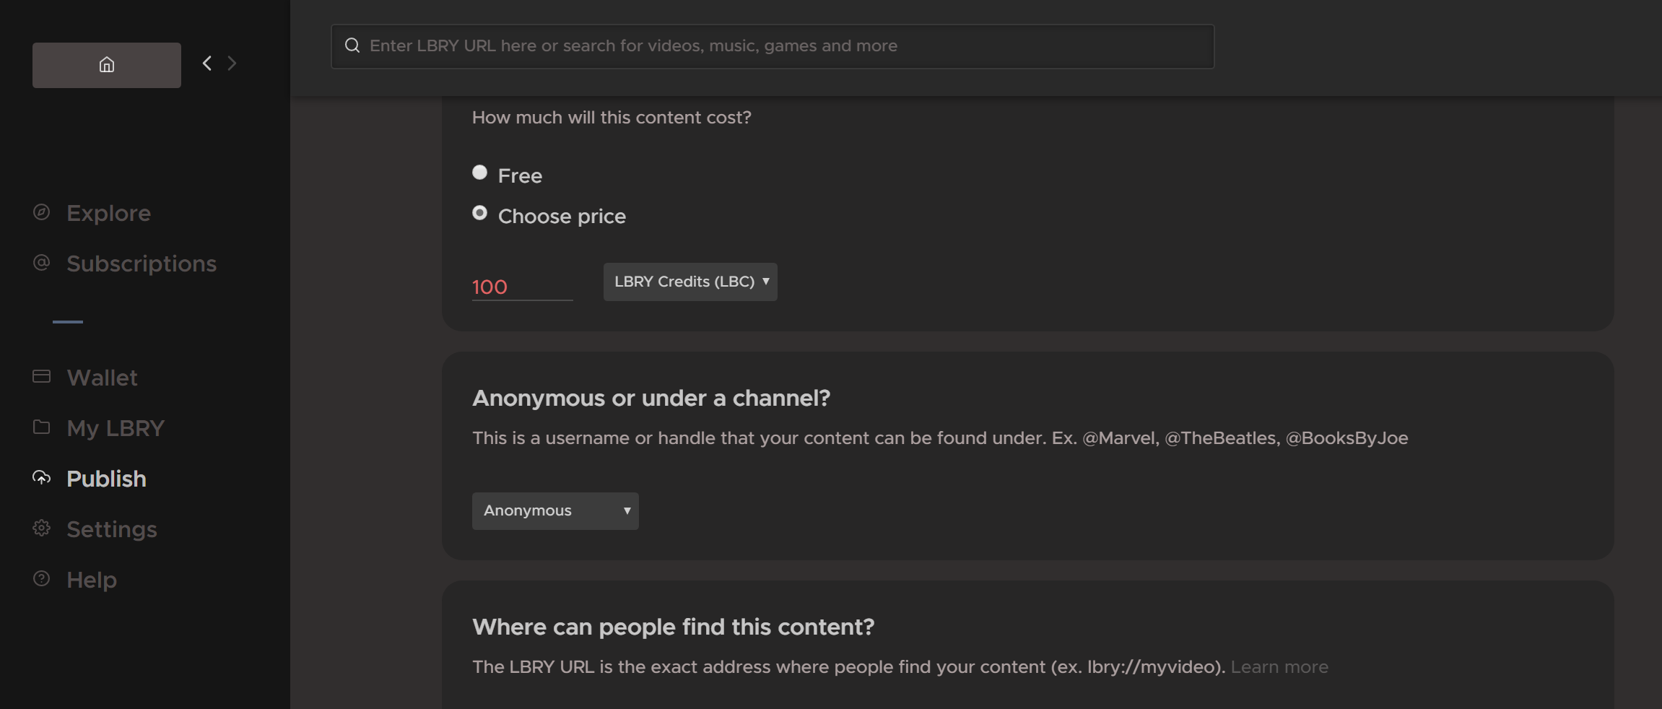Click the home icon button
Screen dimensions: 1662x709
pos(107,65)
